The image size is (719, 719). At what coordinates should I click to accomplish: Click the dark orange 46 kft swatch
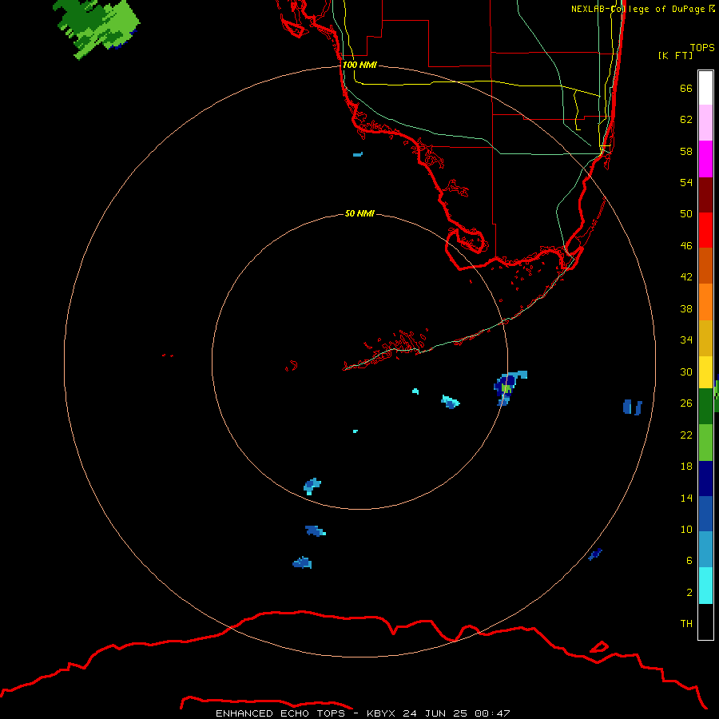(x=705, y=265)
